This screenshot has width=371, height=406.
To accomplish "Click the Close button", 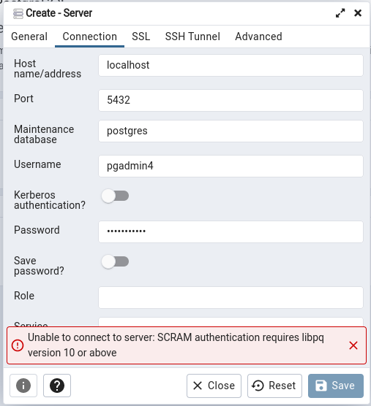I will coord(214,386).
